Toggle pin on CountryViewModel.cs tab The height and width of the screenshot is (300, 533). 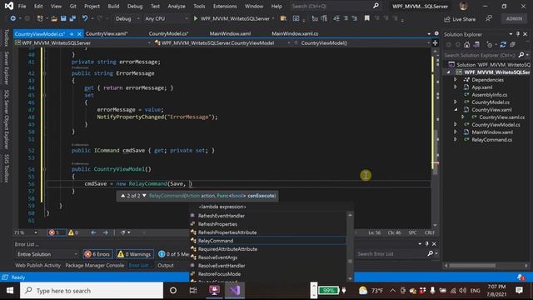tap(72, 34)
